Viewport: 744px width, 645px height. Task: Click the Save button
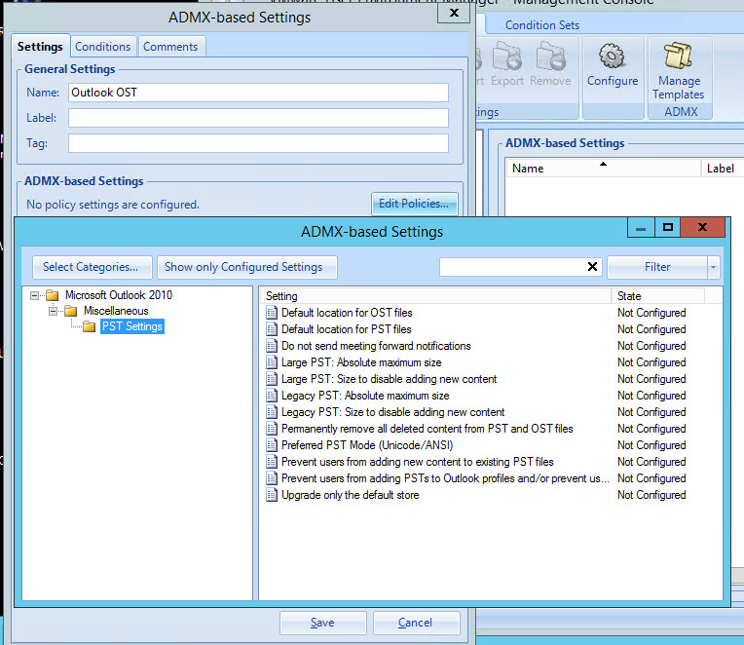pos(322,623)
